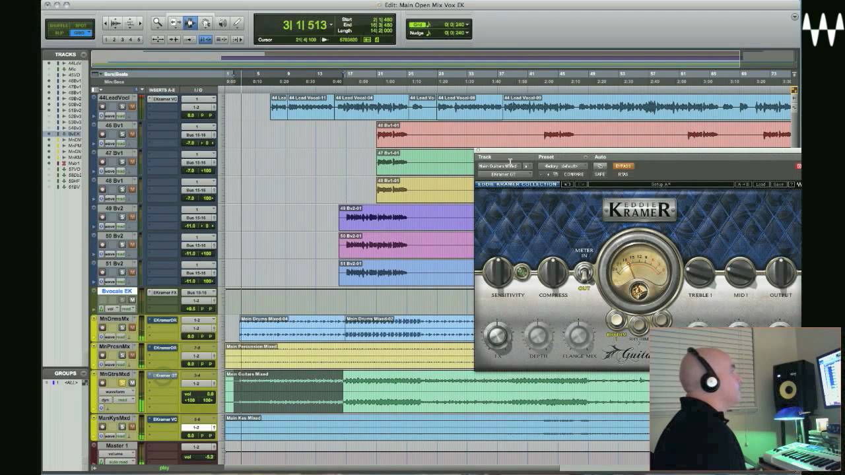
Task: Open the EKramer GT plugin selector dropdown
Action: [505, 174]
